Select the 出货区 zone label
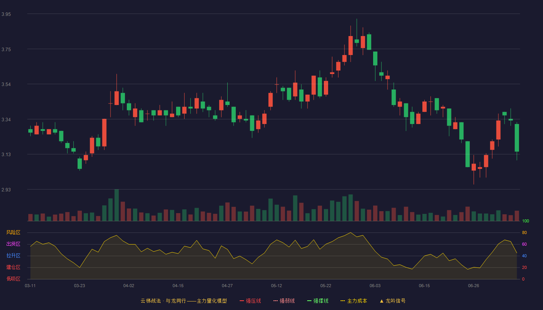543x310 pixels. (13, 244)
